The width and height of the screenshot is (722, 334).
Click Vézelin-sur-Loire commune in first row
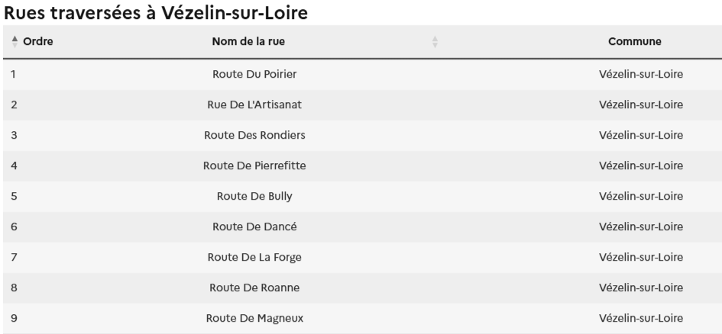pos(641,74)
